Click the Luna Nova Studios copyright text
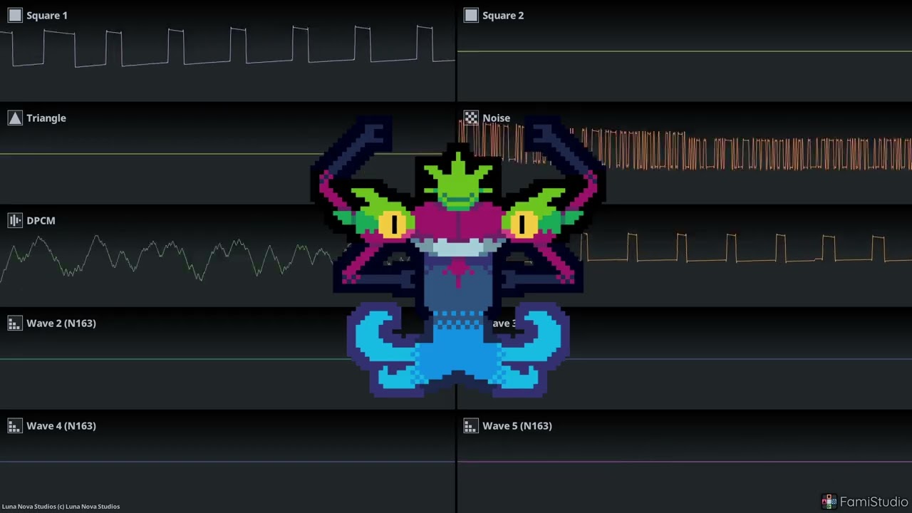 click(x=61, y=507)
